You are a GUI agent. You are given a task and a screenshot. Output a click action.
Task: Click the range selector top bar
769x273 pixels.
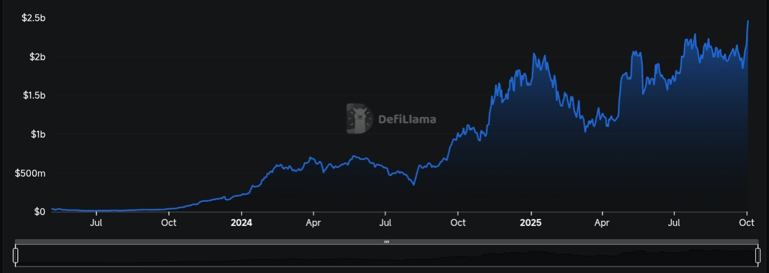(230, 242)
